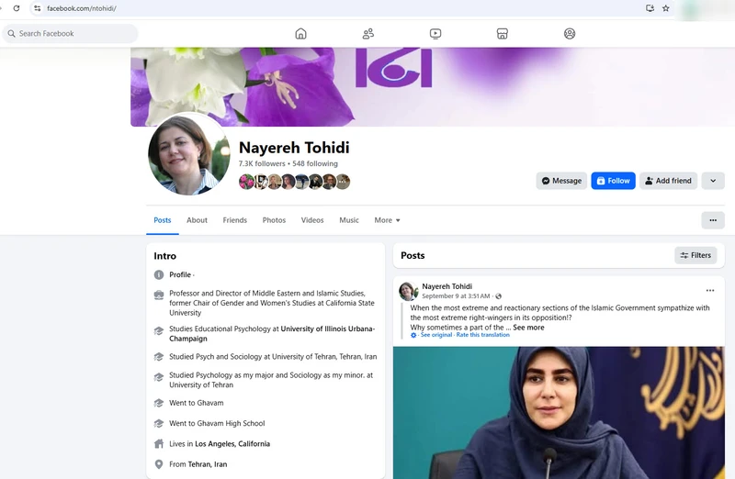735x479 pixels.
Task: Click the small avatar on the post header
Action: click(408, 291)
